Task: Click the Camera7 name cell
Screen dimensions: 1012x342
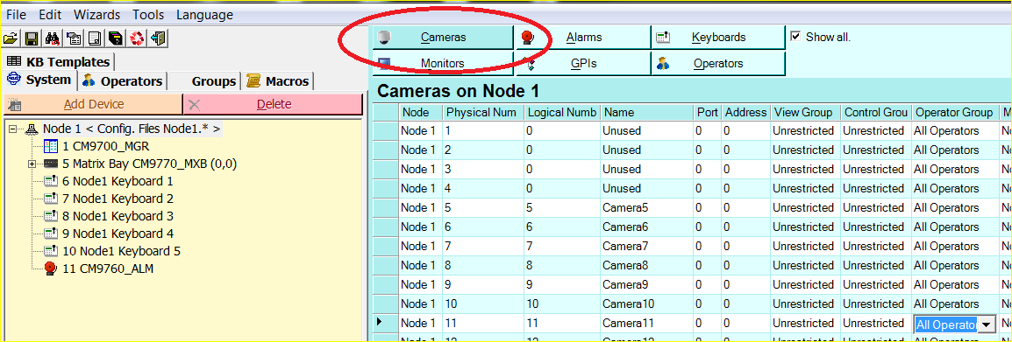Action: [x=646, y=247]
